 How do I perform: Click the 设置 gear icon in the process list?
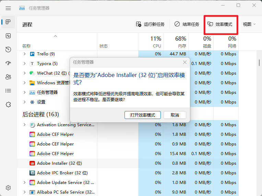pyautogui.click(x=32, y=102)
